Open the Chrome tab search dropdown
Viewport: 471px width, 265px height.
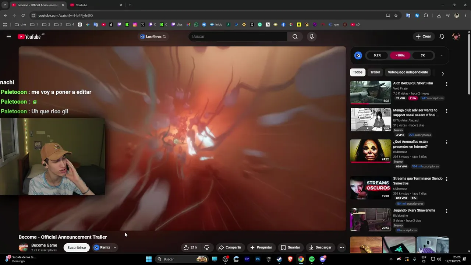4,5
